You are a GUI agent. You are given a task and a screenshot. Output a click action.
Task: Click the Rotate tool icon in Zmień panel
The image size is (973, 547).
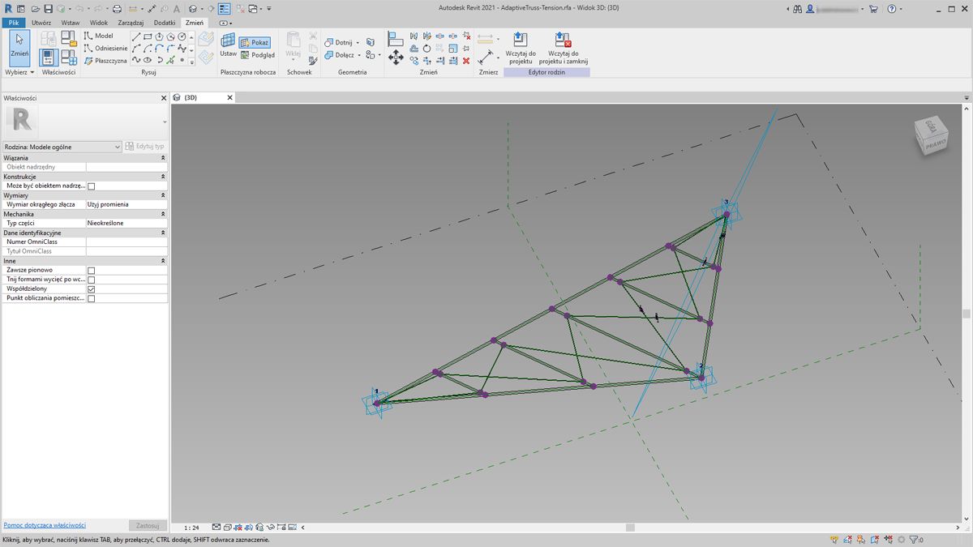[426, 48]
